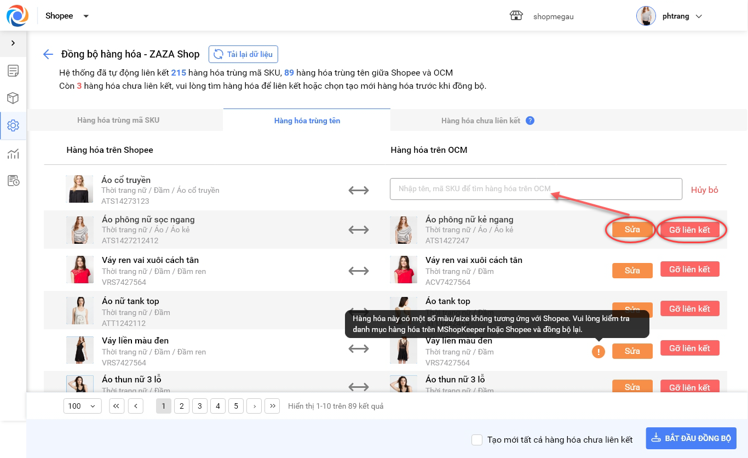Open the settings gear in the sidebar
Screen dimensions: 748x458
13,126
